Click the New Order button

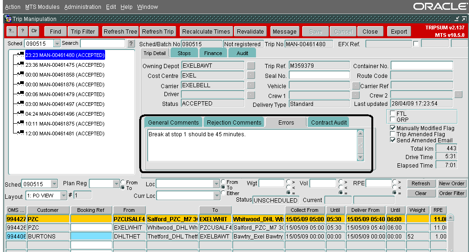point(452,183)
